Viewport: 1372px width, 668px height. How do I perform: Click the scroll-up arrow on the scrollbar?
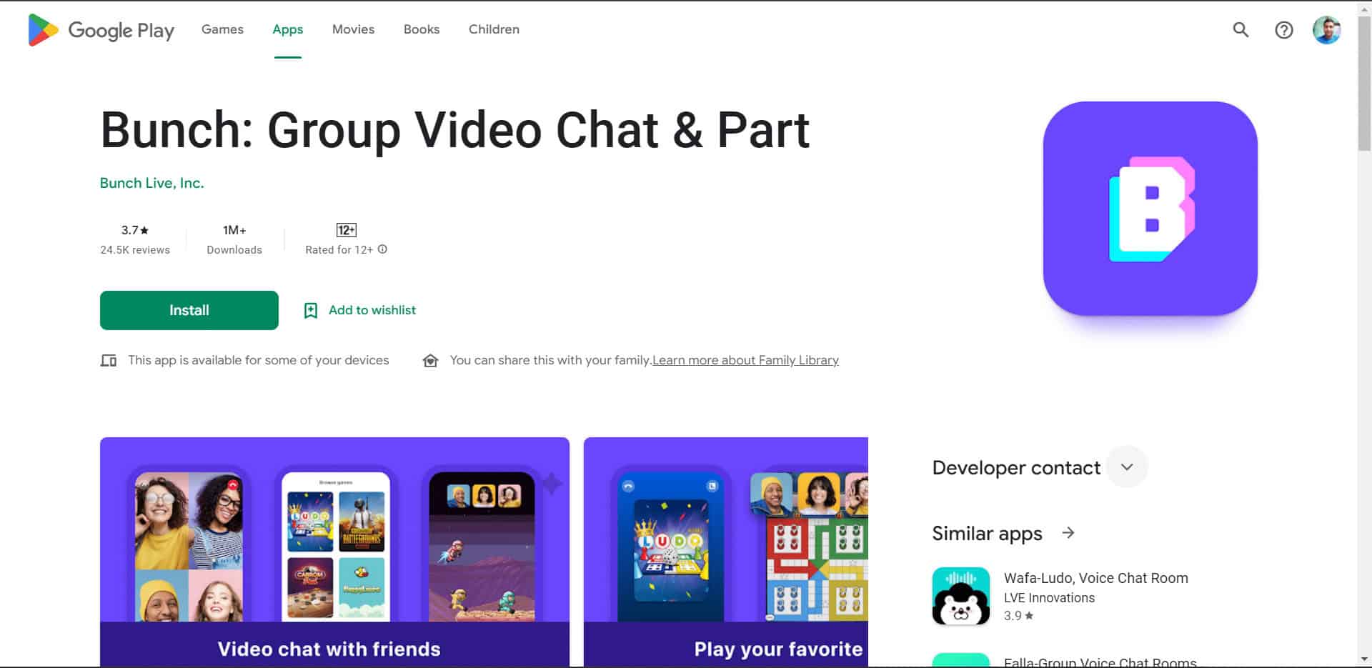(1366, 7)
